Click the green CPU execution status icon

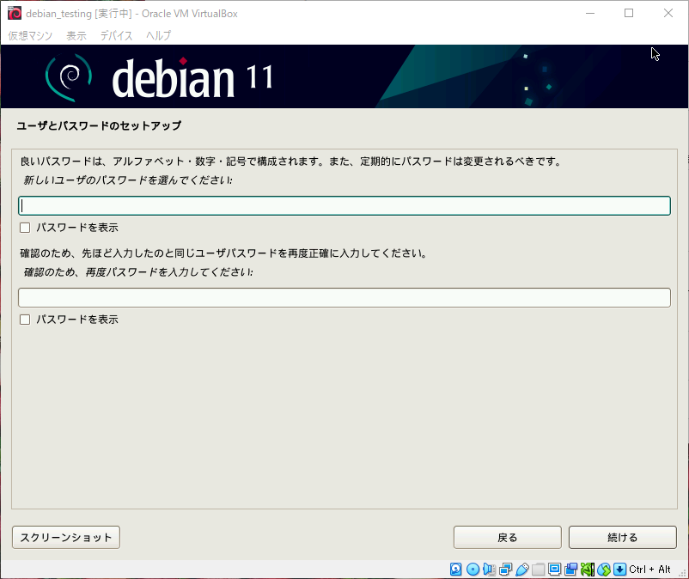(588, 570)
